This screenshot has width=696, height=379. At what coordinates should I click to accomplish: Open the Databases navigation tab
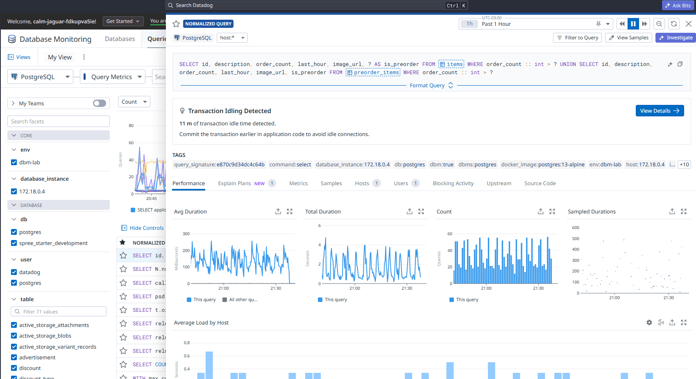[120, 39]
